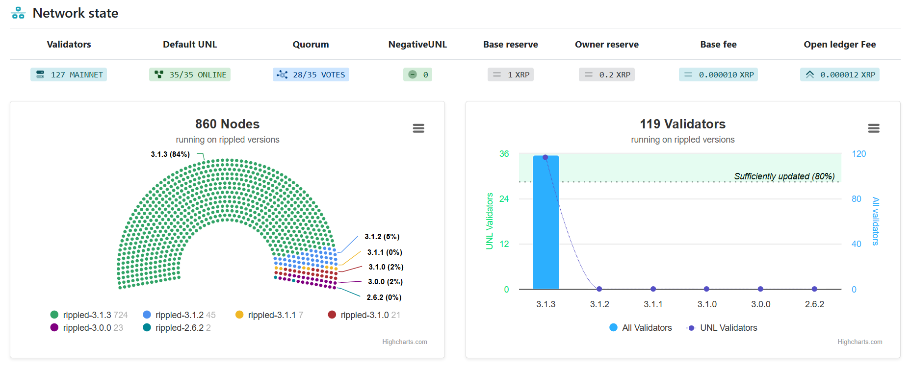Open Highcharts.com link under Validators chart
Viewport: 910px width, 369px height.
tap(860, 342)
